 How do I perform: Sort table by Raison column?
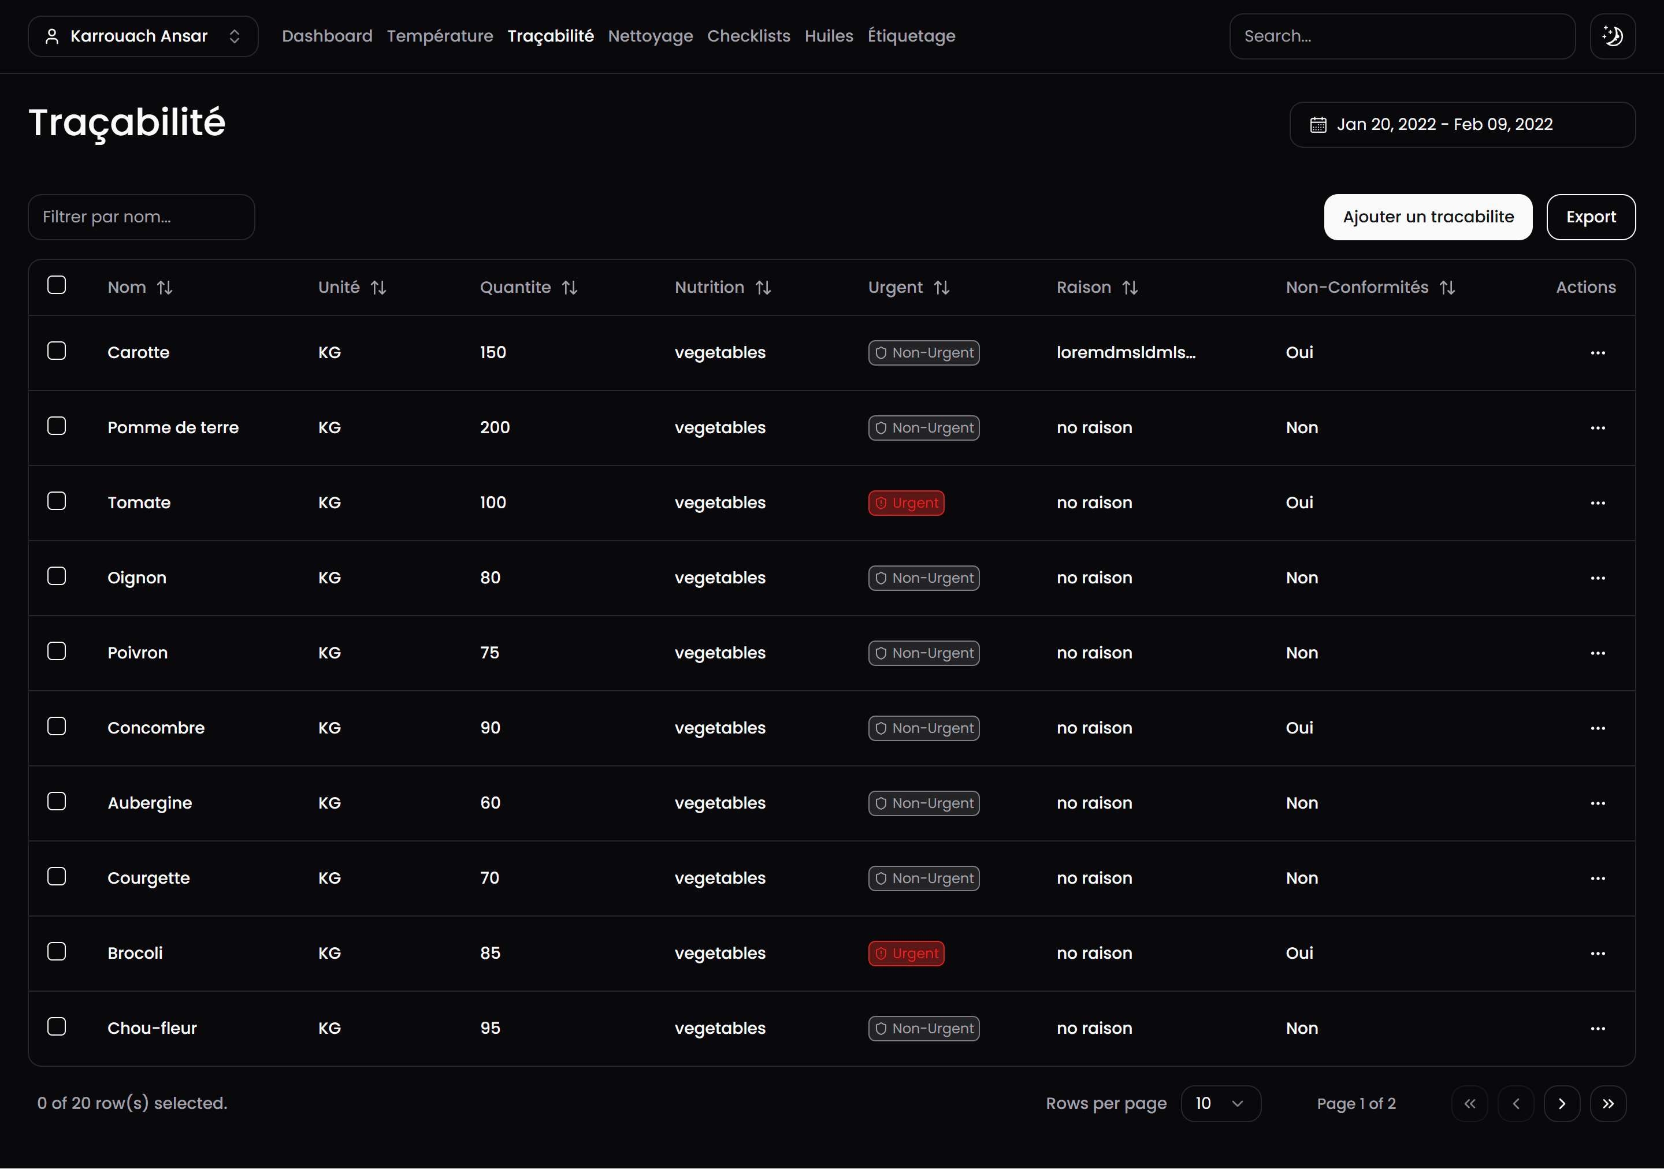tap(1097, 288)
